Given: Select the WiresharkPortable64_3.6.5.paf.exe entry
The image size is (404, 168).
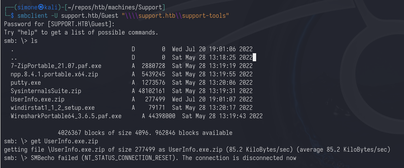Looking at the screenshot, I should click(66, 116).
